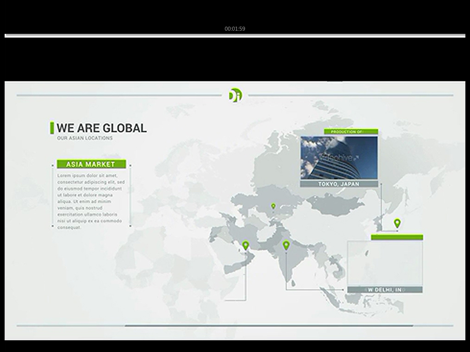Click the map pin on Arabian Peninsula

tap(246, 245)
